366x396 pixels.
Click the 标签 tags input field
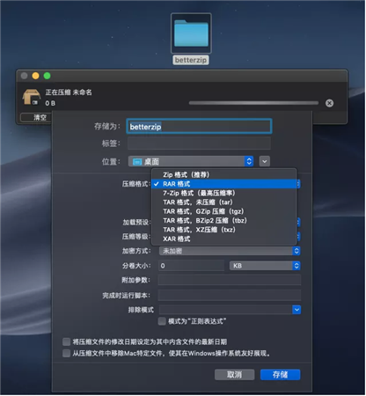(199, 143)
